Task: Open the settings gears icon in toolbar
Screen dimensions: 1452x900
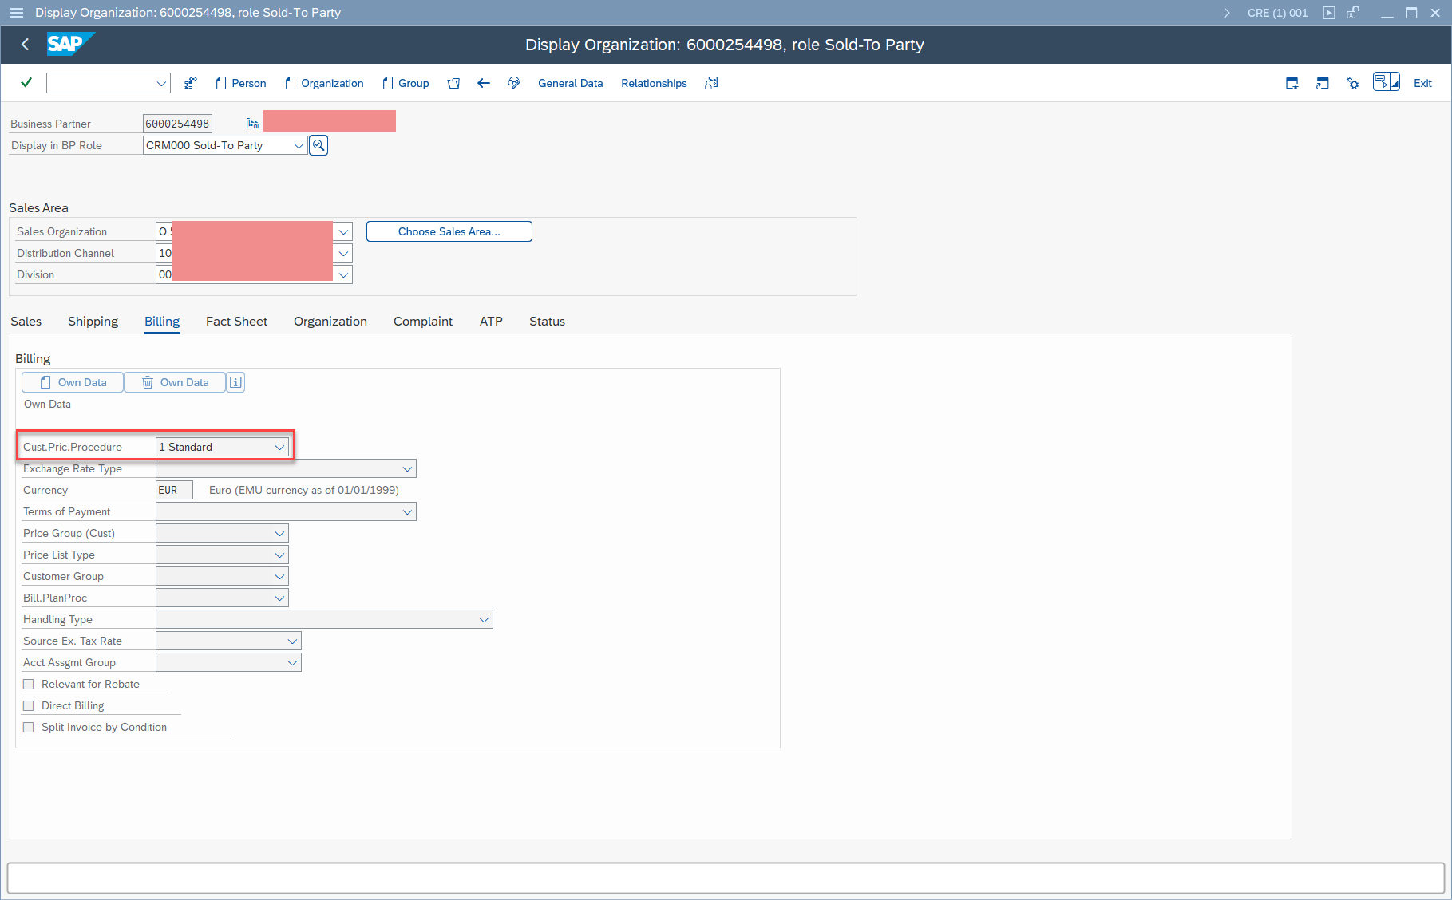Action: 1353,83
